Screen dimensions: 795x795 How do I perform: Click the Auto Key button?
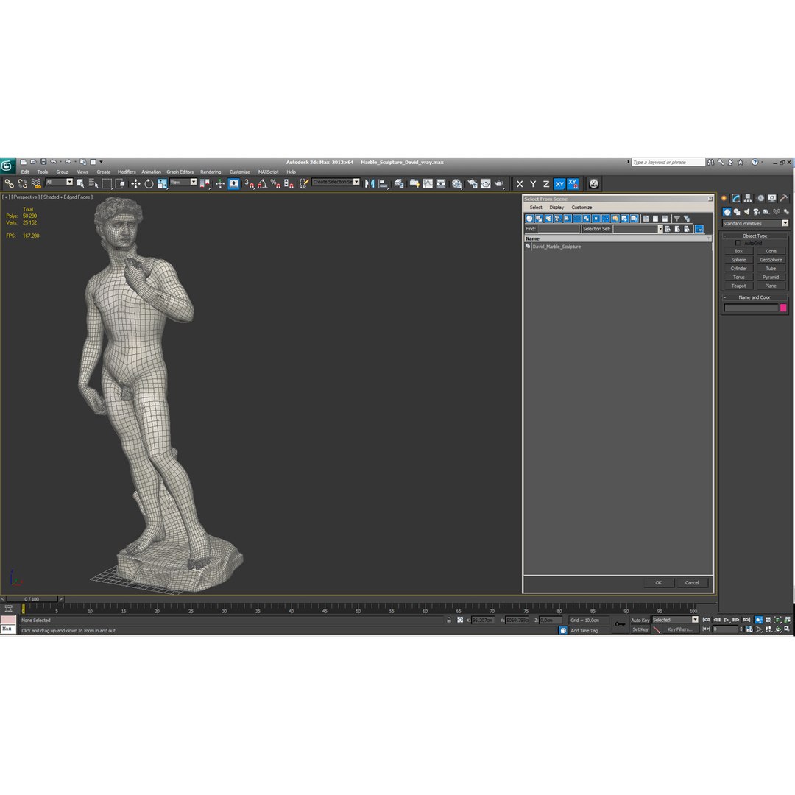point(640,620)
